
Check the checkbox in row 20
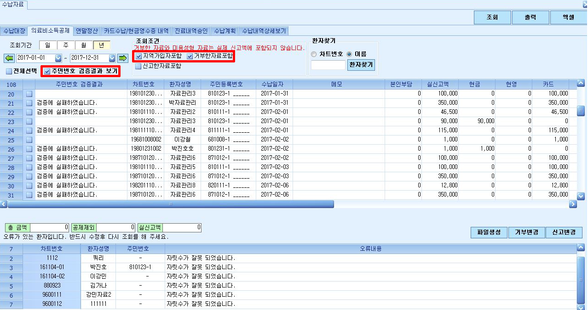point(29,94)
